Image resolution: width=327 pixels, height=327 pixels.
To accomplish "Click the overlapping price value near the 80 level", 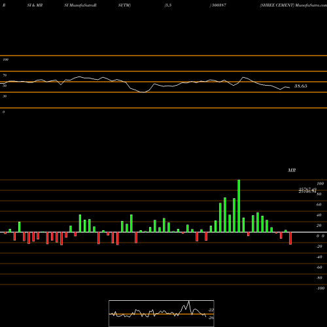I will point(307,190).
